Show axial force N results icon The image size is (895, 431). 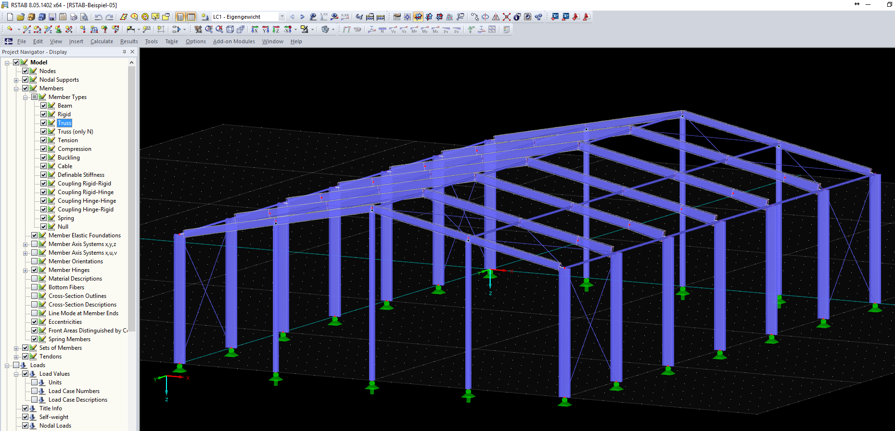point(383,29)
